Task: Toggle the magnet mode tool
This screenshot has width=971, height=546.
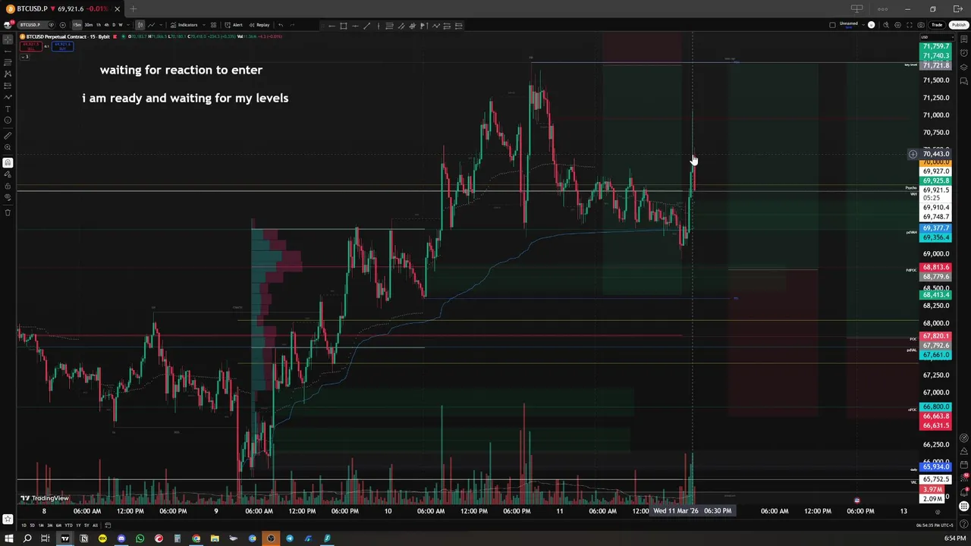Action: [x=8, y=162]
